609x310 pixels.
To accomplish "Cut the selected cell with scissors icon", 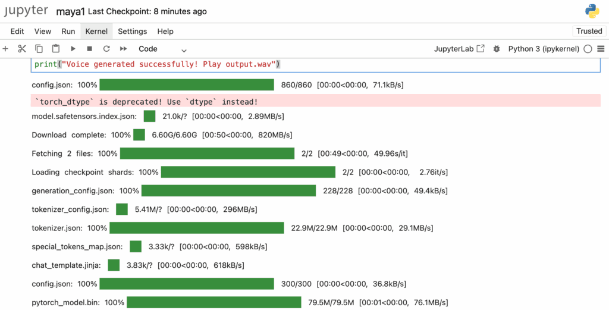I will (x=22, y=49).
